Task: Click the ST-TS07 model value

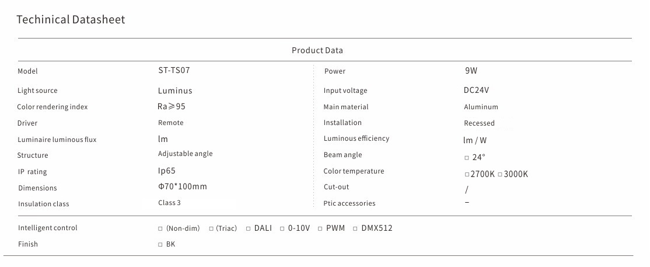Action: pyautogui.click(x=174, y=70)
